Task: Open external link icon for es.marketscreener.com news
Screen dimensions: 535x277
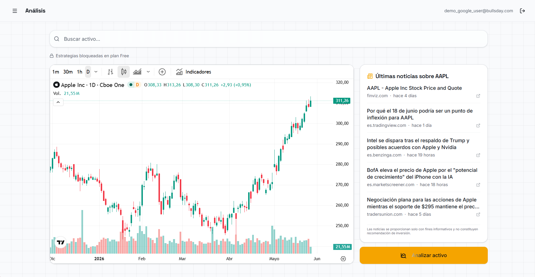Action: point(478,185)
